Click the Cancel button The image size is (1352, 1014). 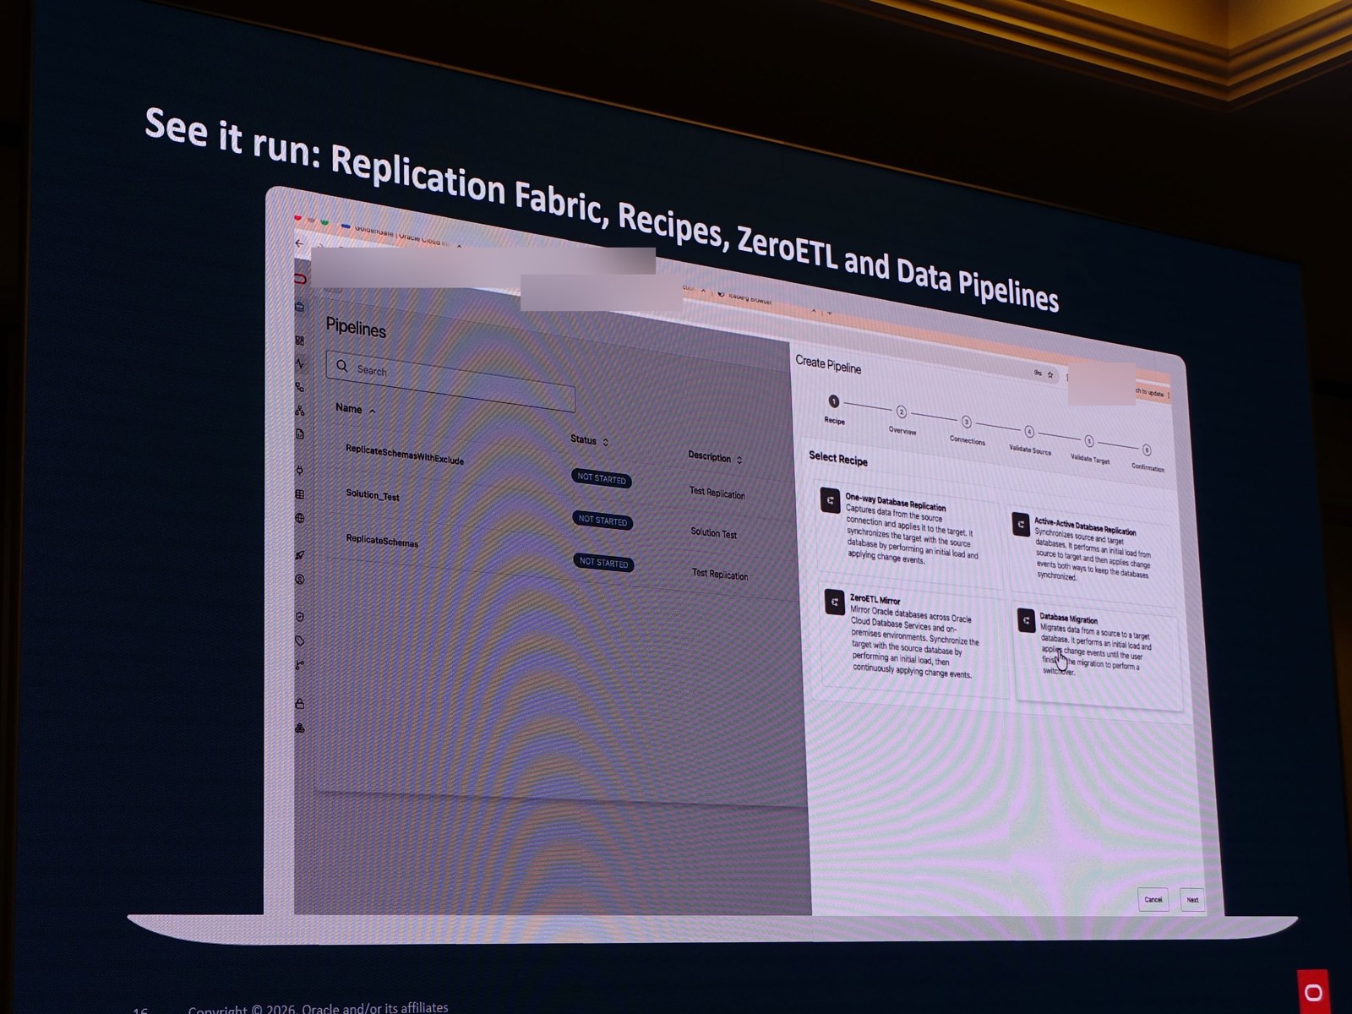click(1153, 899)
